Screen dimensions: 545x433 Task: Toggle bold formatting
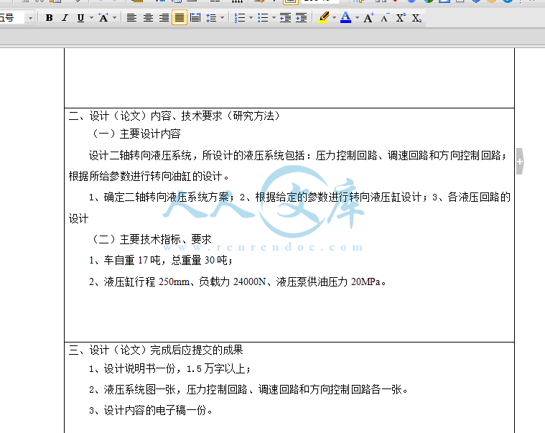[50, 18]
